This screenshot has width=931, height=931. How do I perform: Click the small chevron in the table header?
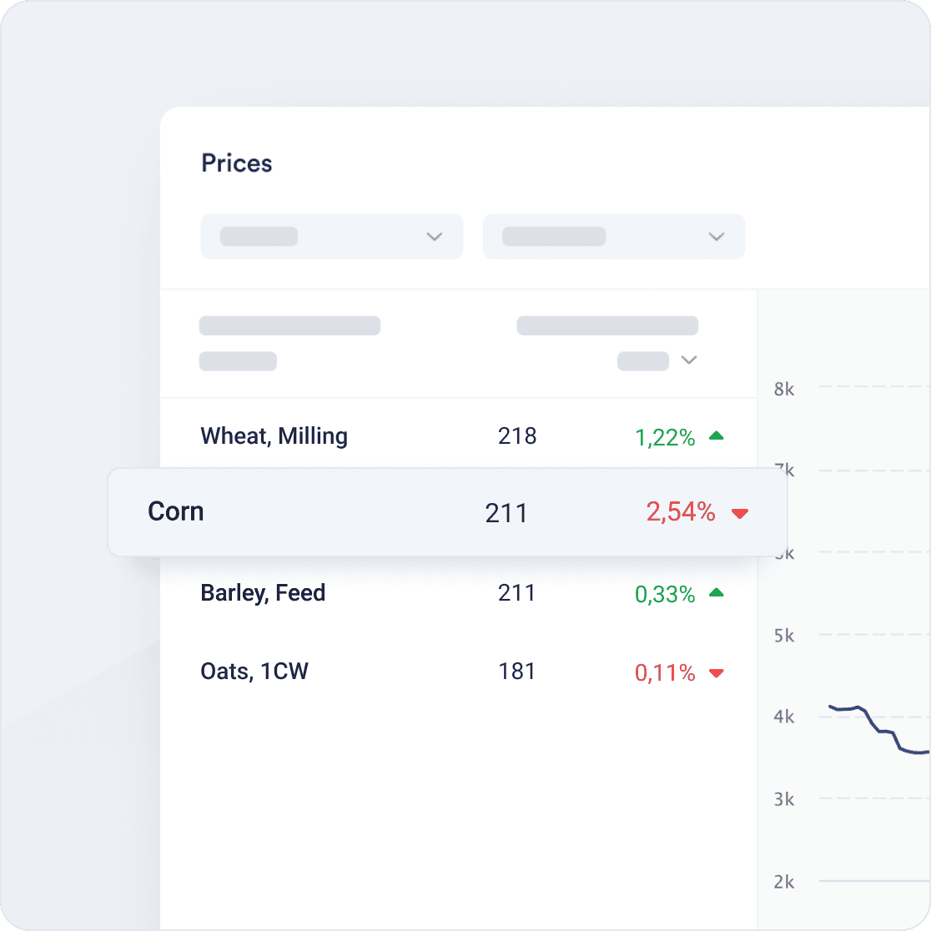click(690, 360)
